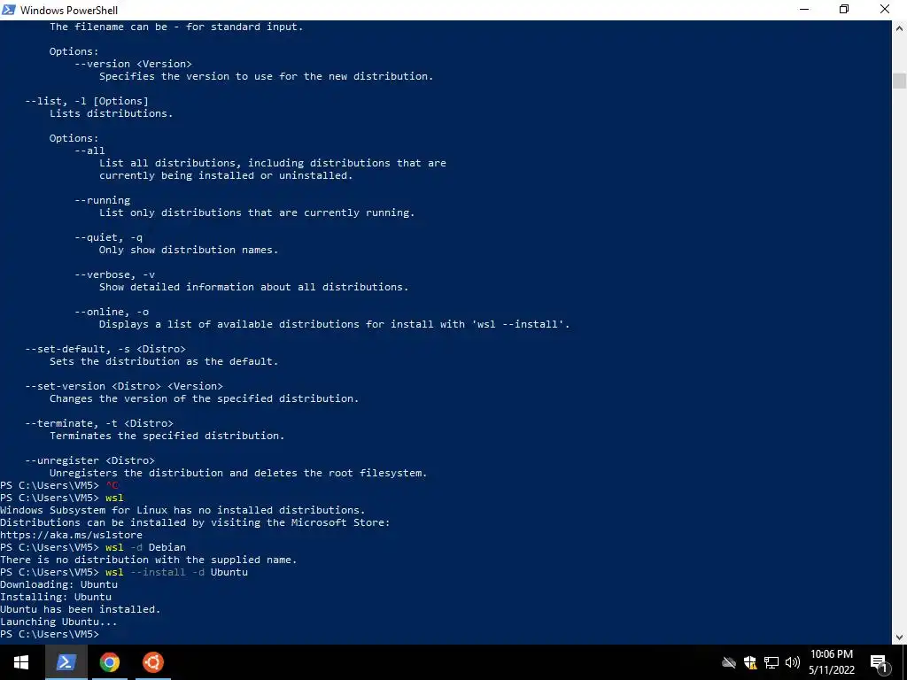Click the '--online, -o' option text
The width and height of the screenshot is (907, 680).
pos(112,312)
